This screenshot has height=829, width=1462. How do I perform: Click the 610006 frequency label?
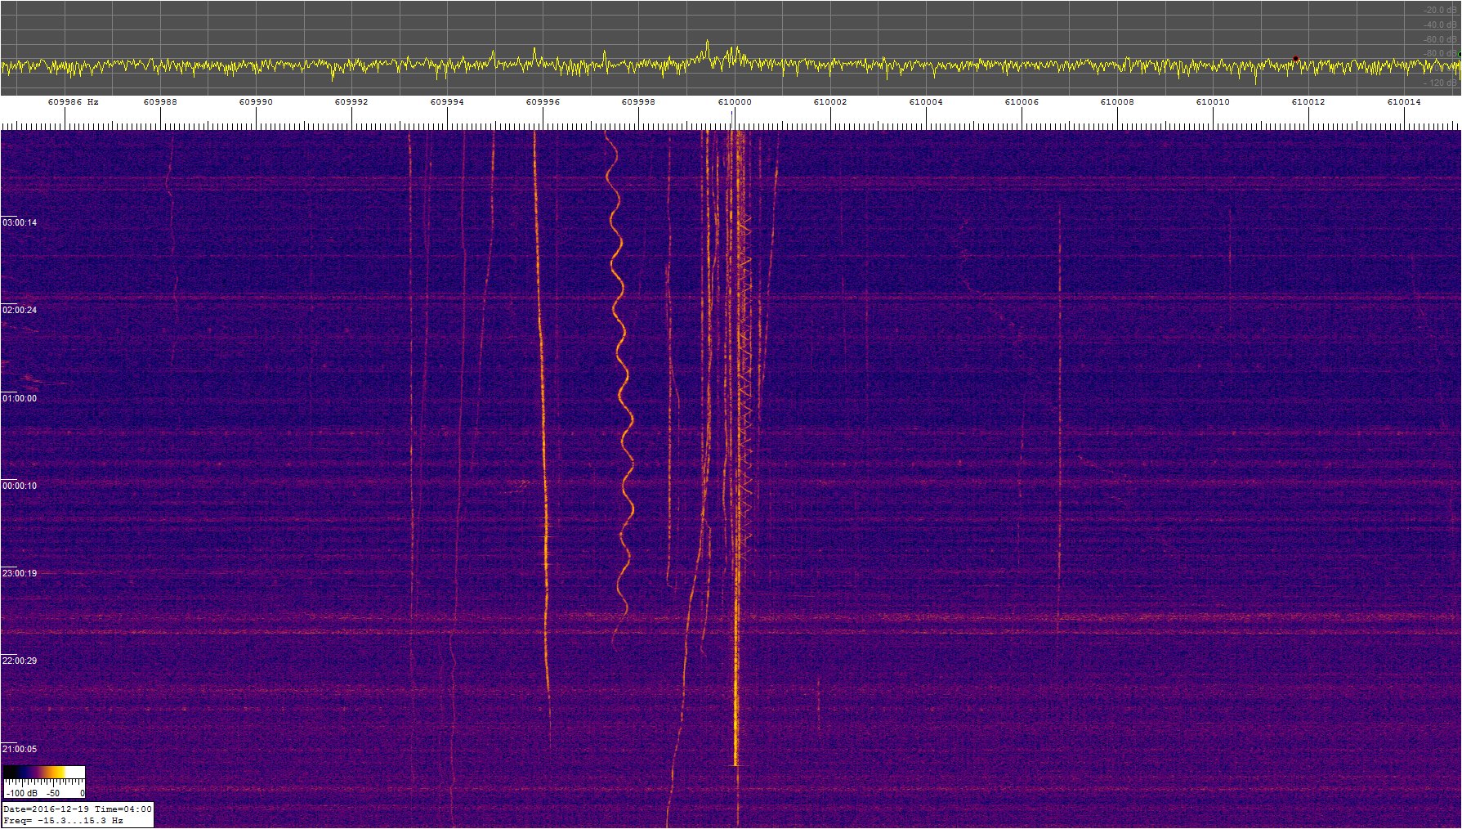pos(1022,102)
